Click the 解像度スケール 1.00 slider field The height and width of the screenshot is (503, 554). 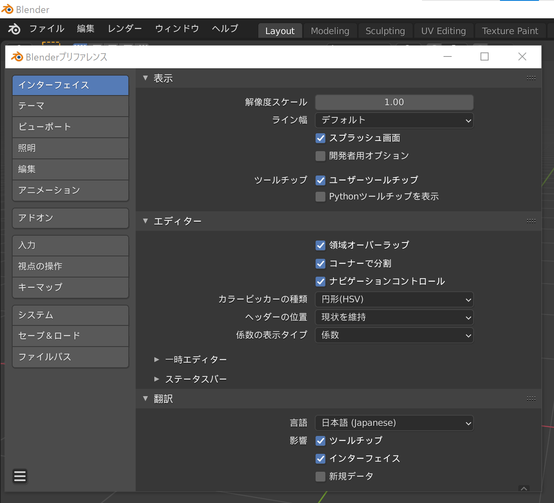394,102
